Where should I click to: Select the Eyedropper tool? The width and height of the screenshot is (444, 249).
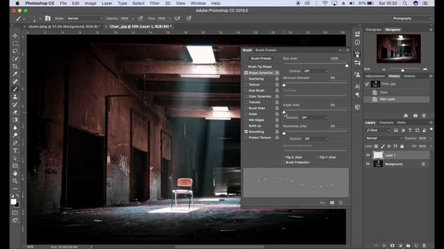[15, 74]
